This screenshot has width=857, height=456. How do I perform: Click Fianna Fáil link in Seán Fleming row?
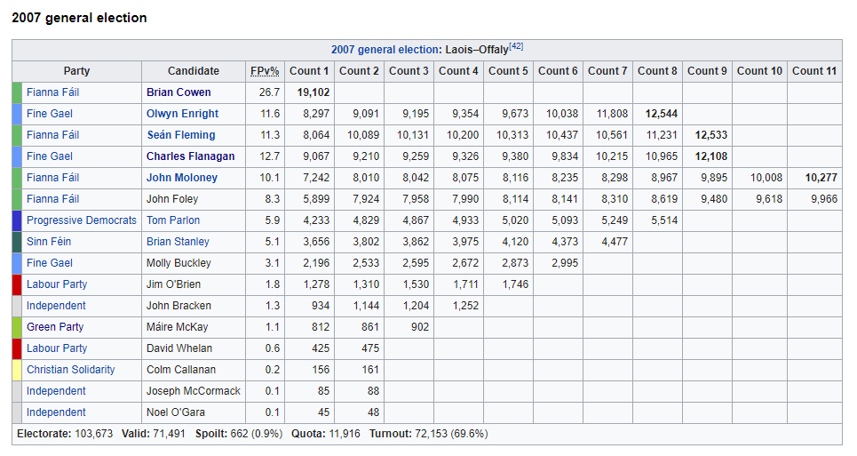pos(53,135)
